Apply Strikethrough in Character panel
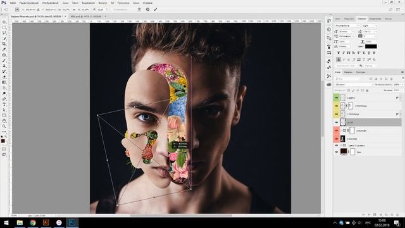 374,53
